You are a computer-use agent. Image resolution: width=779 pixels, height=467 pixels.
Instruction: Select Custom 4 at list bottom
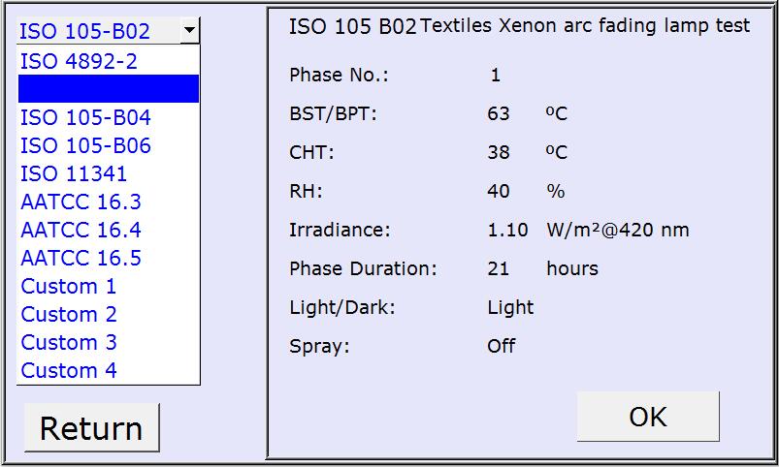point(68,371)
